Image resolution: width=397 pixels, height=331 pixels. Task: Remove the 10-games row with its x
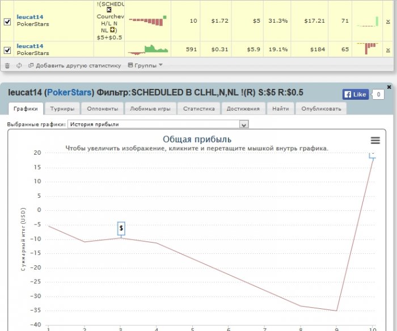click(388, 22)
